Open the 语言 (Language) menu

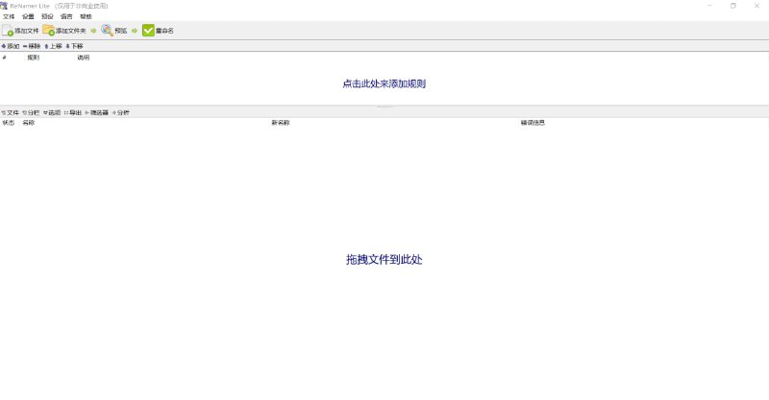[x=66, y=16]
